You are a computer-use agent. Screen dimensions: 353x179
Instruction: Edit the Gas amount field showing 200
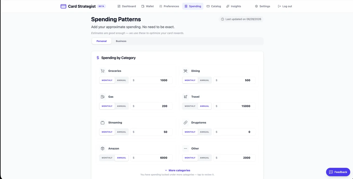point(151,106)
